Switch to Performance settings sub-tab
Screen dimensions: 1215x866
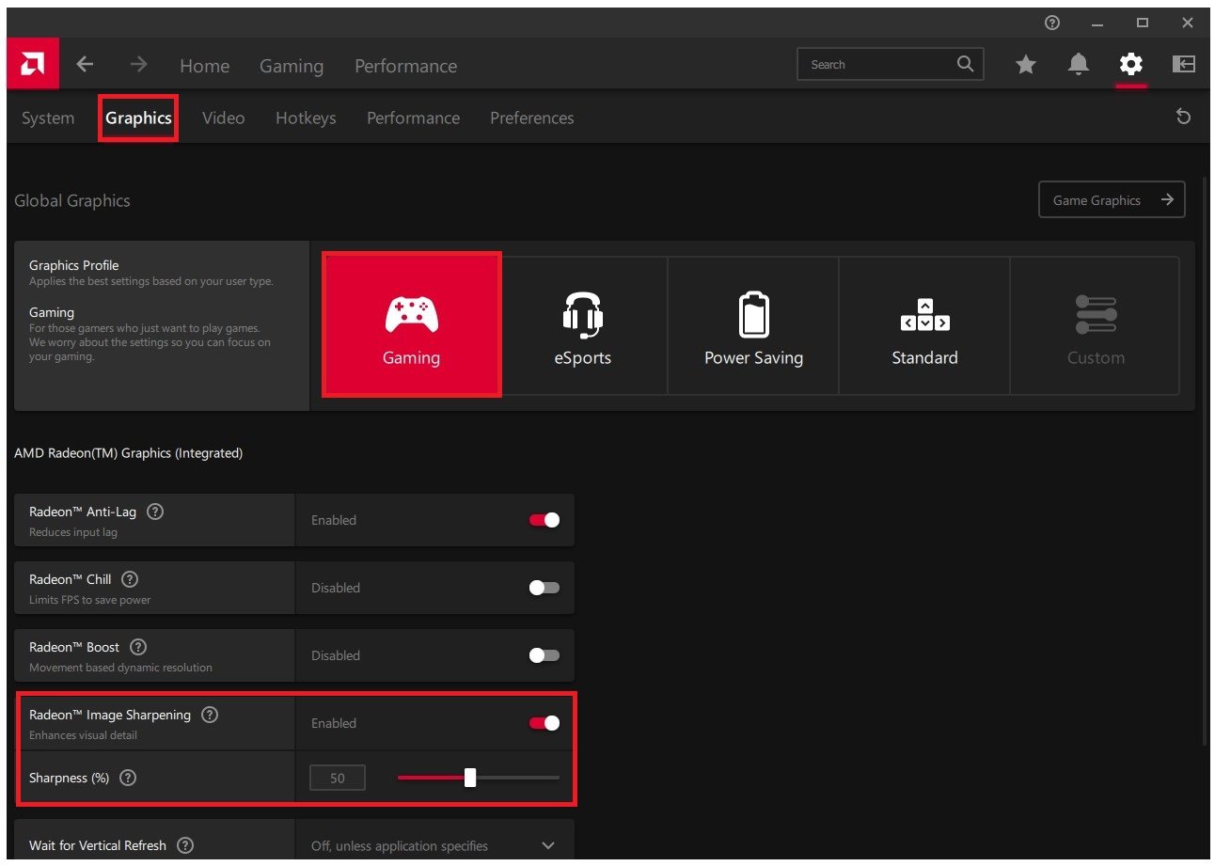(413, 118)
